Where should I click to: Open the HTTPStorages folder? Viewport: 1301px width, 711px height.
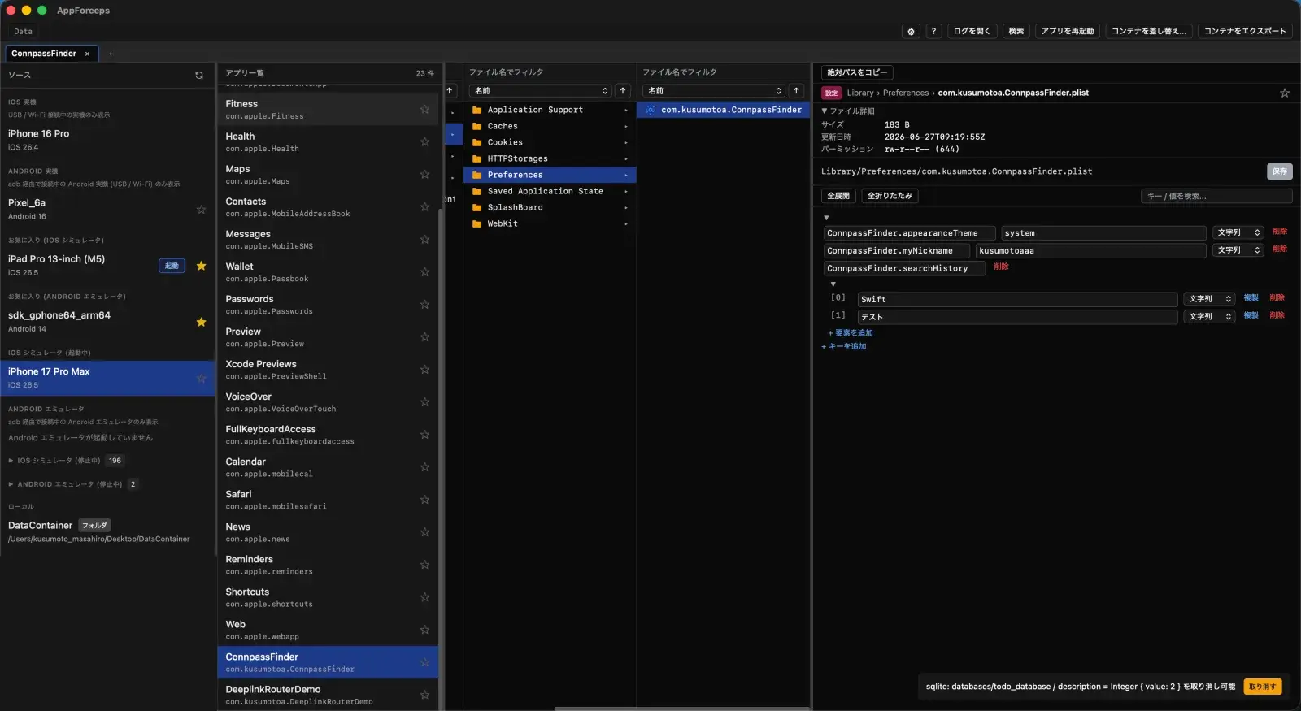point(550,158)
